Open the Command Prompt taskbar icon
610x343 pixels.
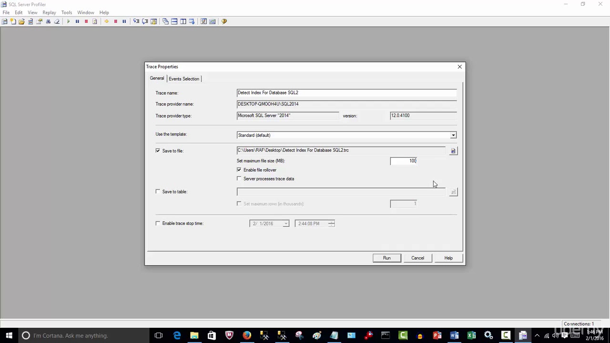point(385,335)
